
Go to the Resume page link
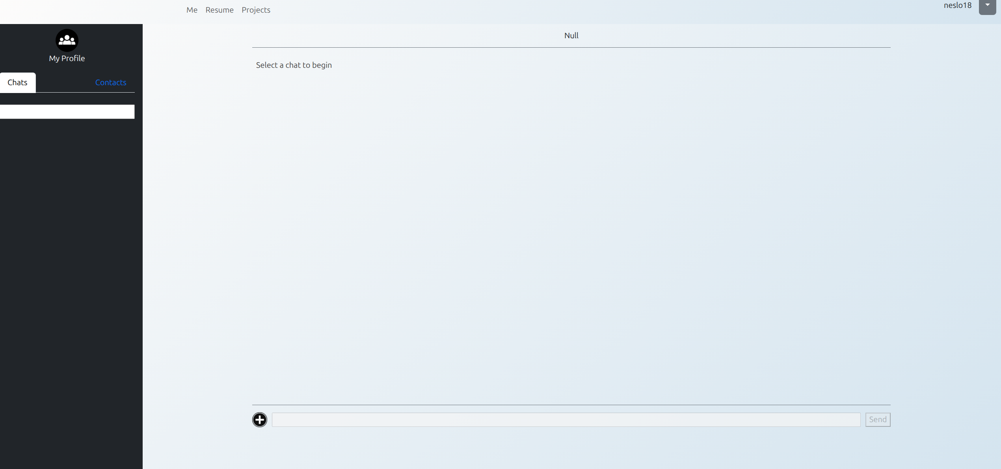219,10
